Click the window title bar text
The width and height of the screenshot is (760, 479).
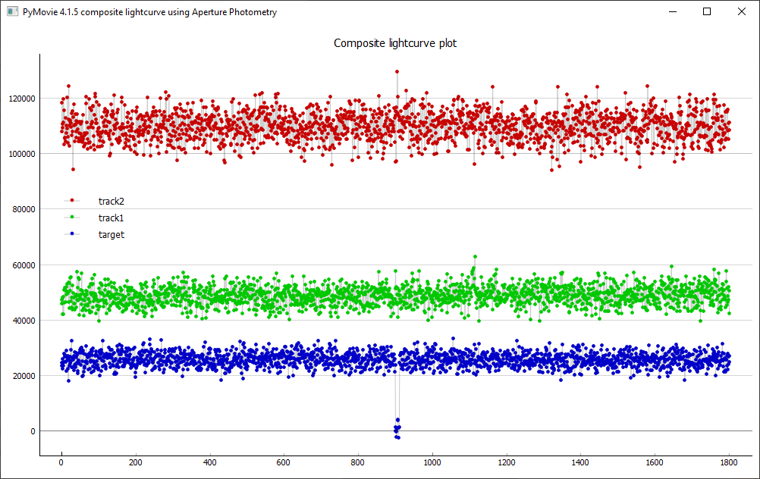tap(150, 12)
